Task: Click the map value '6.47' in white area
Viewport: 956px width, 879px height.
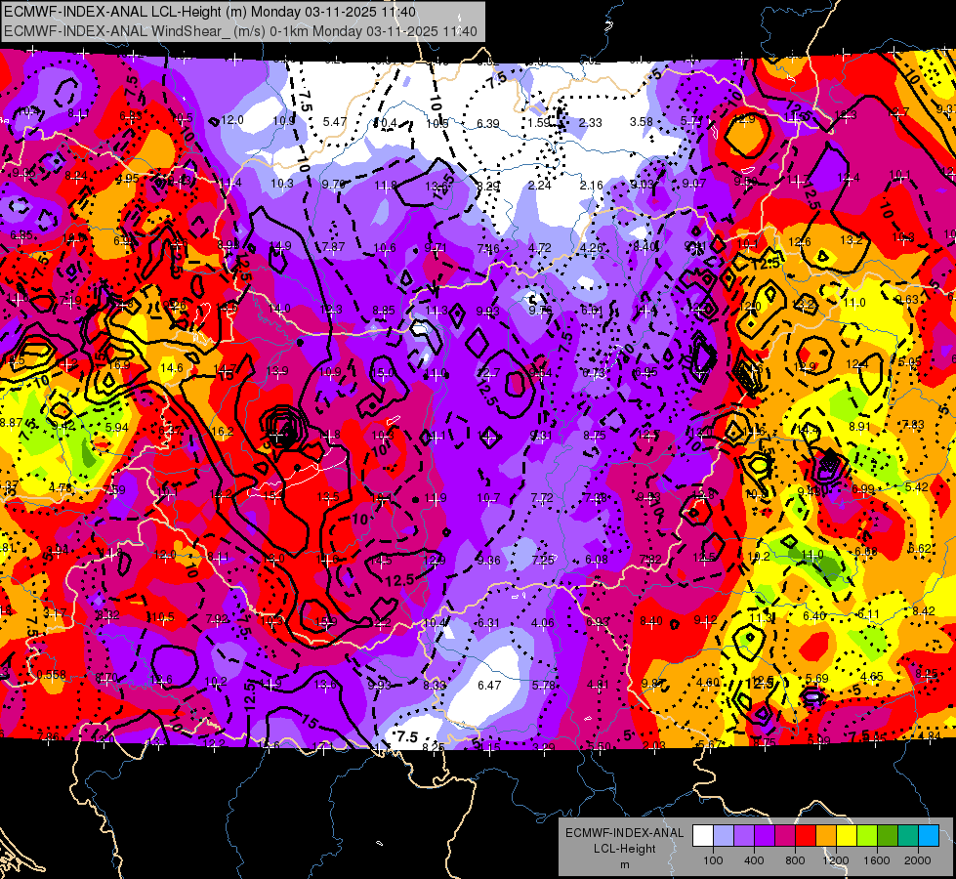Action: pos(489,685)
